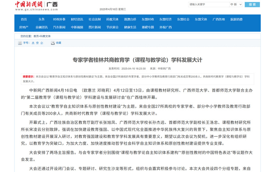The image size is (277, 172).
Task: Open the 首页 navigation item
Action: (24, 19)
